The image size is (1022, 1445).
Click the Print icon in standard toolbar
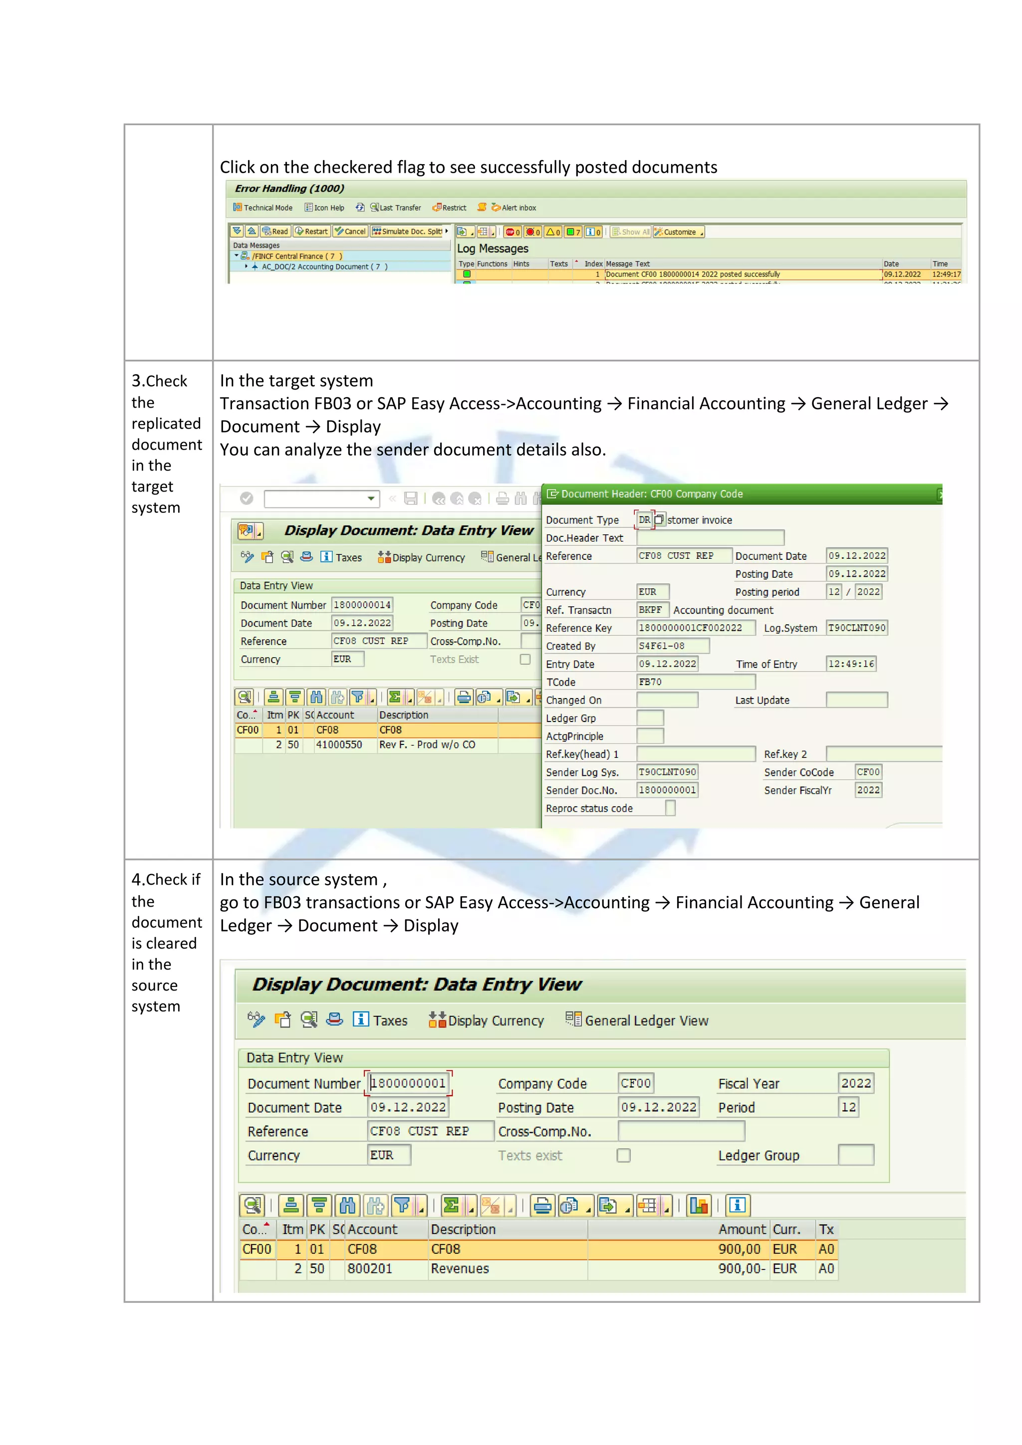pos(502,498)
